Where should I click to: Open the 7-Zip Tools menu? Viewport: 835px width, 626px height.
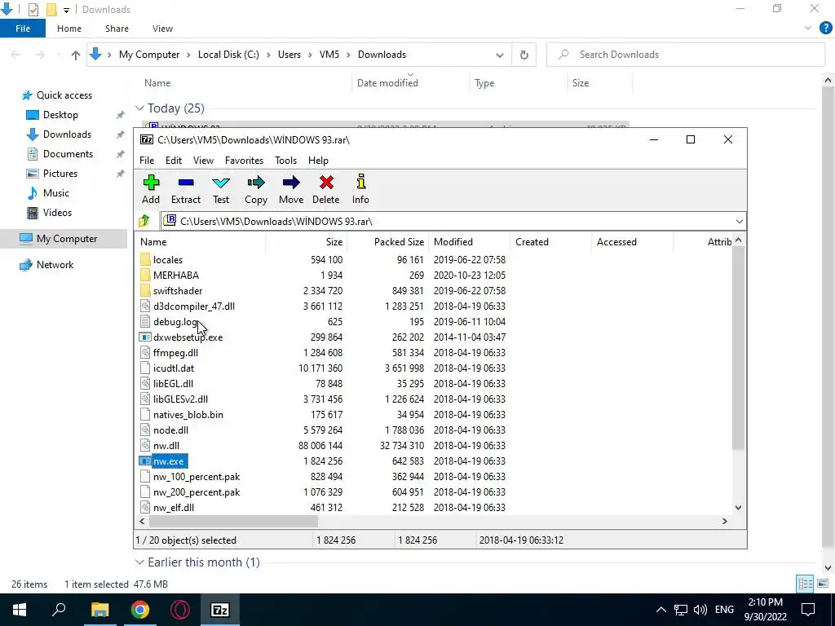coord(286,161)
